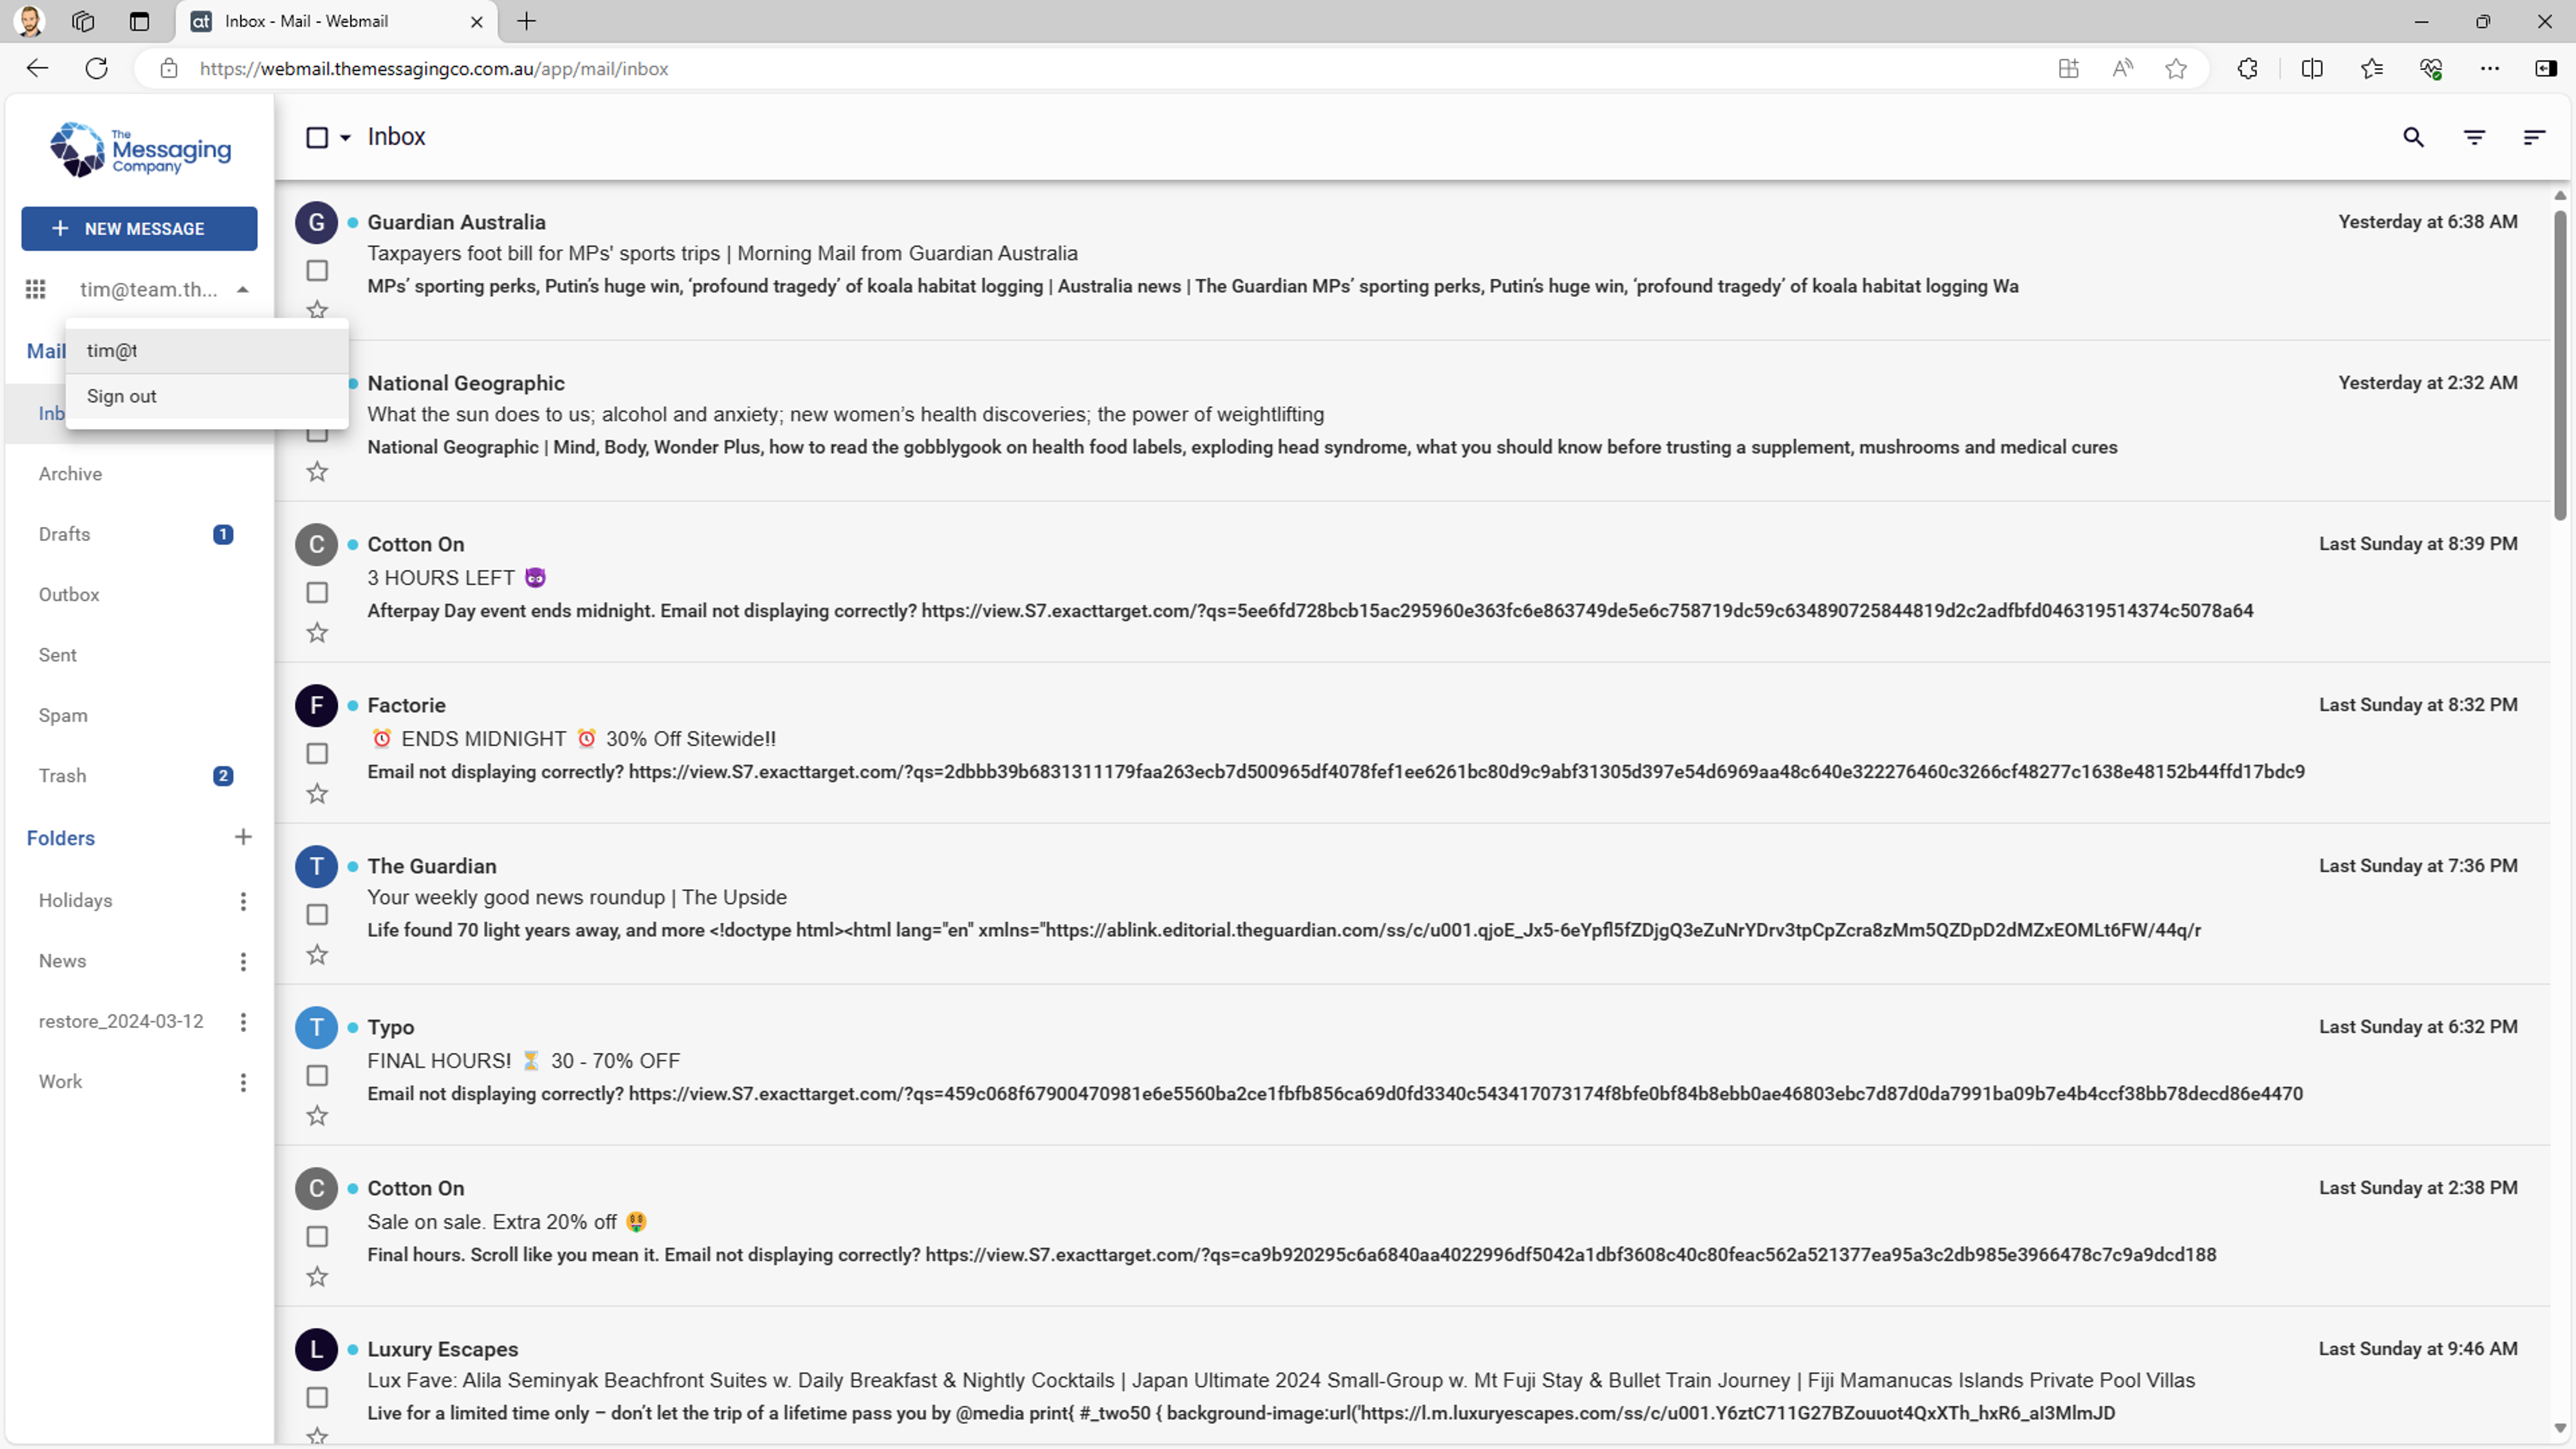Star the Cotton On Sale on sale email

317,1276
